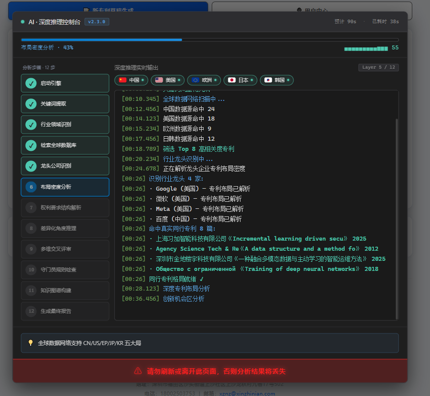
Task: Select the 差异化角度推理 step
Action: tap(65, 229)
